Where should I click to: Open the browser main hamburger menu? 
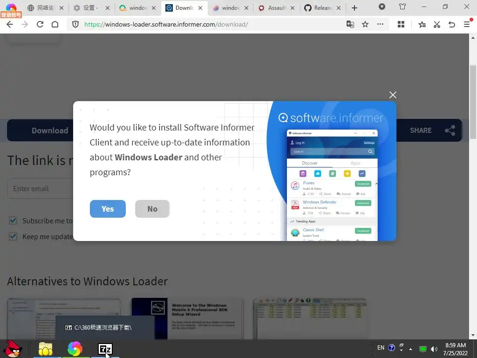[x=467, y=24]
